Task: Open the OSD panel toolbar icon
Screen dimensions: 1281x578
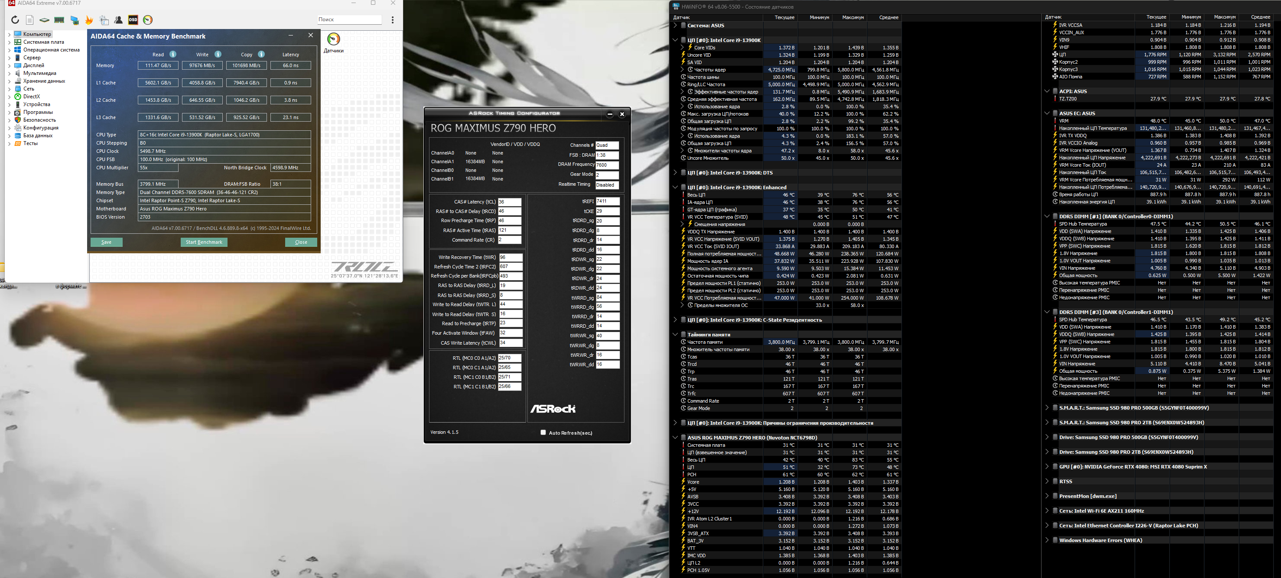Action: [133, 20]
